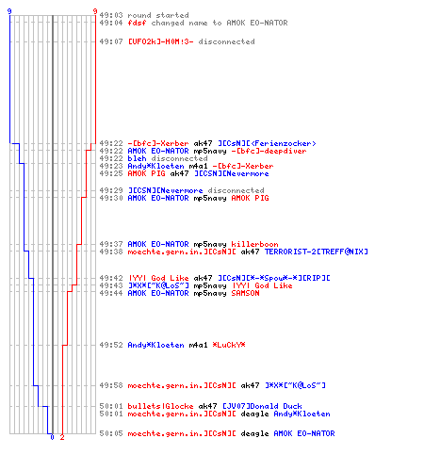Click -[bfc]-Xerber in the first 49:22 kill
Viewport: 424px width, 471px height.
point(158,143)
